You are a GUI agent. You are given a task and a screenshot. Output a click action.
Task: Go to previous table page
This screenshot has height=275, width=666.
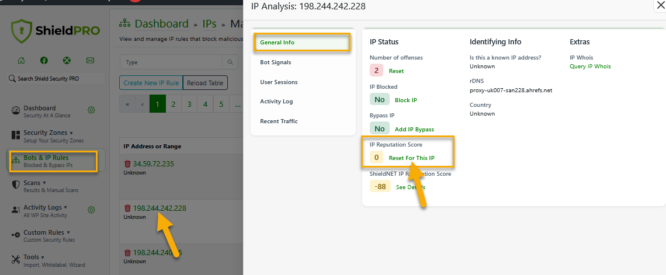(143, 104)
